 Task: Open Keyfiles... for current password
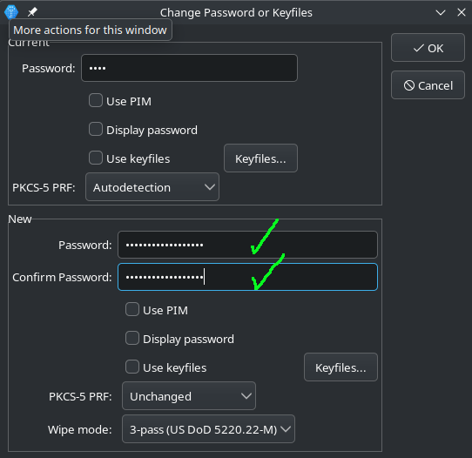click(x=260, y=158)
